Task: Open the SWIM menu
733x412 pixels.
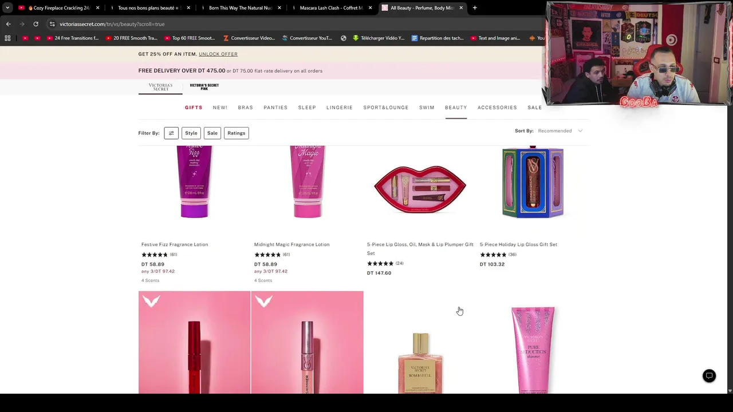Action: click(427, 108)
